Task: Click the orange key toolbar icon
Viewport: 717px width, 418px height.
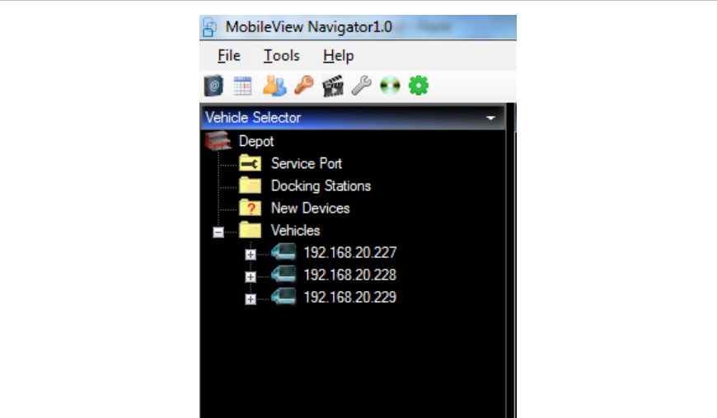Action: 304,85
